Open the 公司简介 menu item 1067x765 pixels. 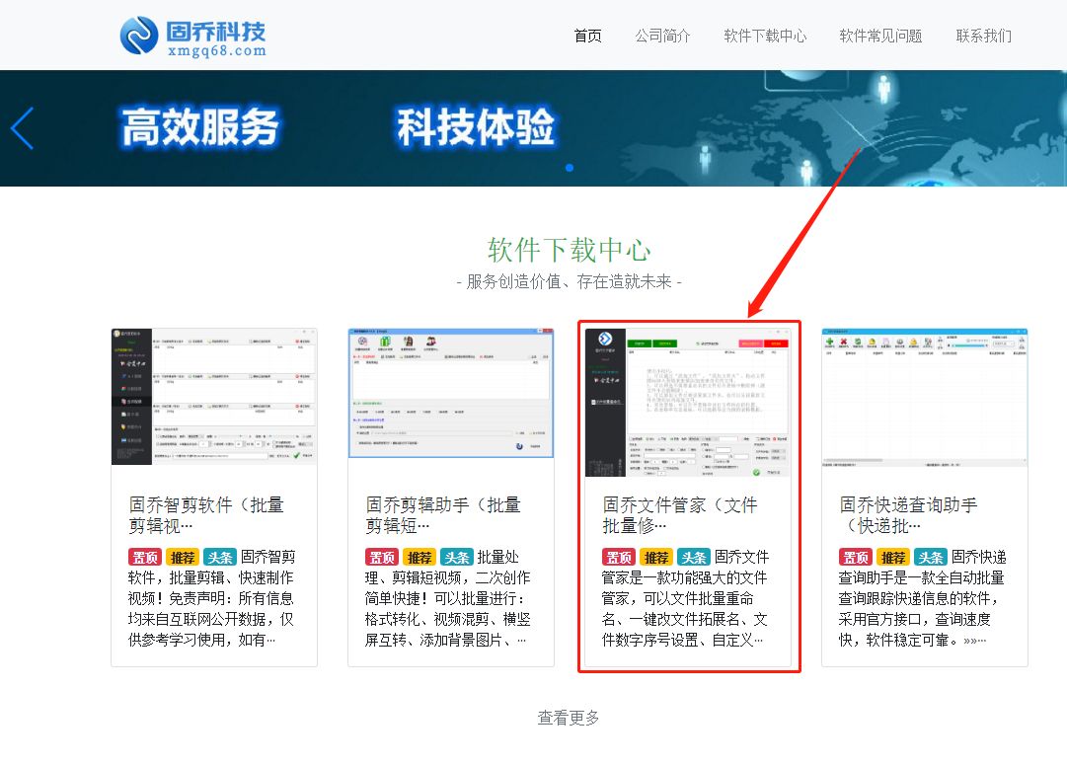[x=662, y=36]
